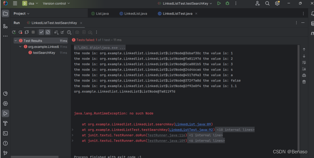Collapse the Test Results node
Viewport: 314px width, 158px height.
16,41
